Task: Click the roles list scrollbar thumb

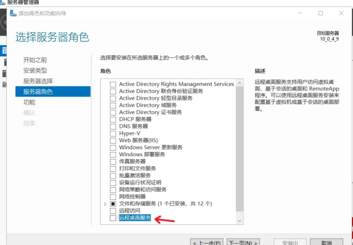Action: point(239,149)
